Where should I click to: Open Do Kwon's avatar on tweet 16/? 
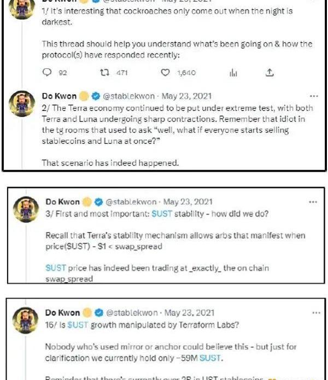pos(25,320)
